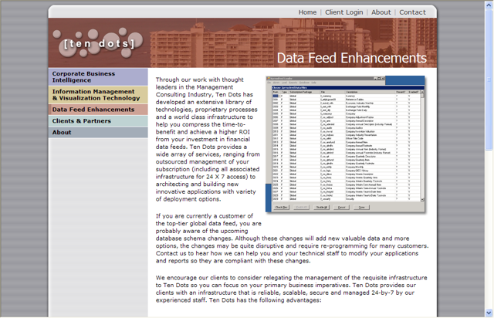Screen dimensions: 494x318
Task: Click the vertical scrollbar thumb
Action: [x=489, y=80]
